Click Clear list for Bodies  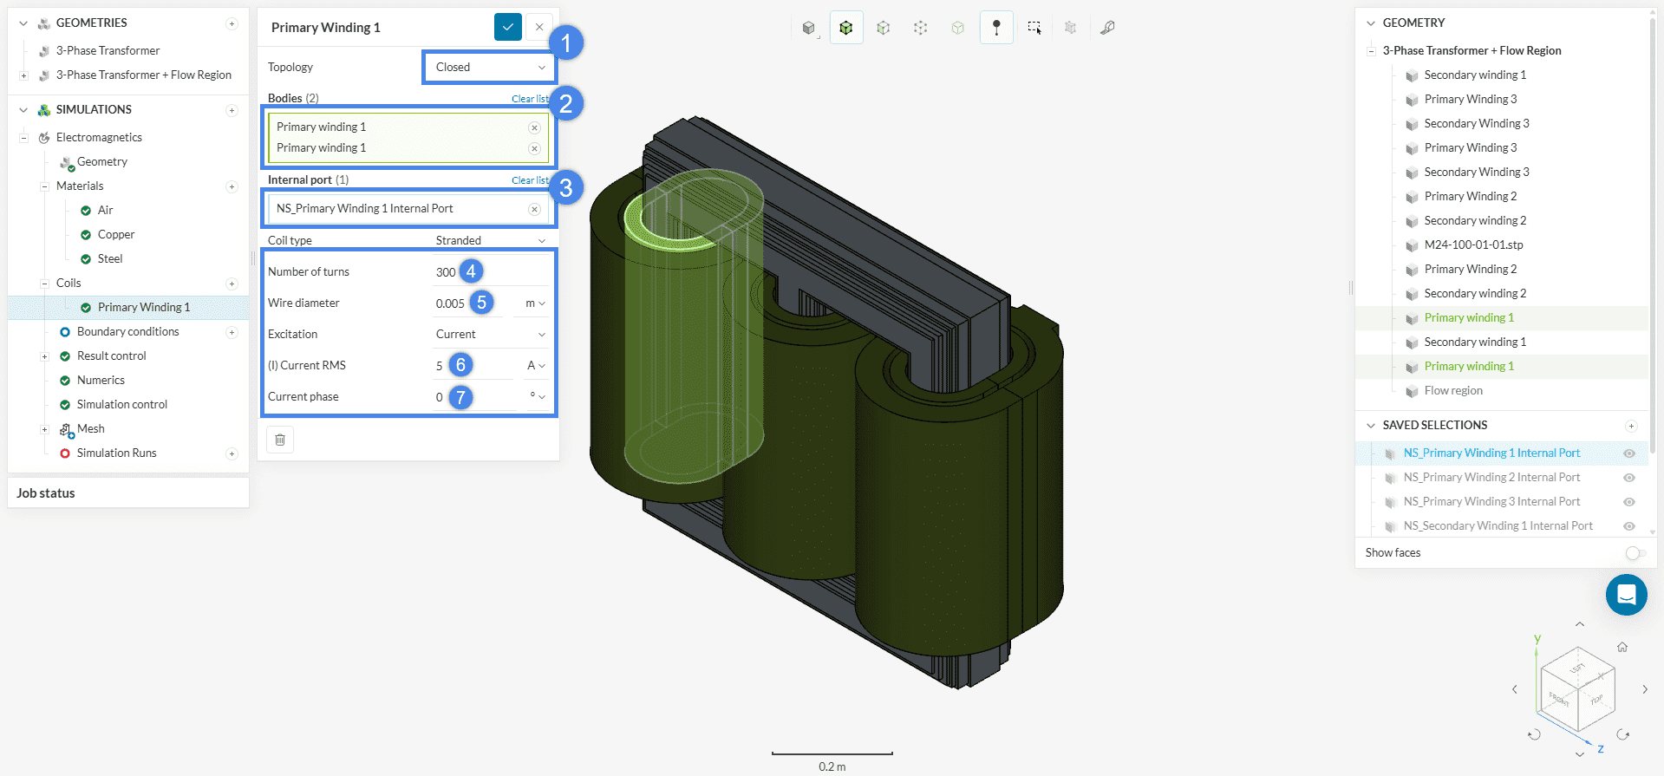tap(529, 99)
